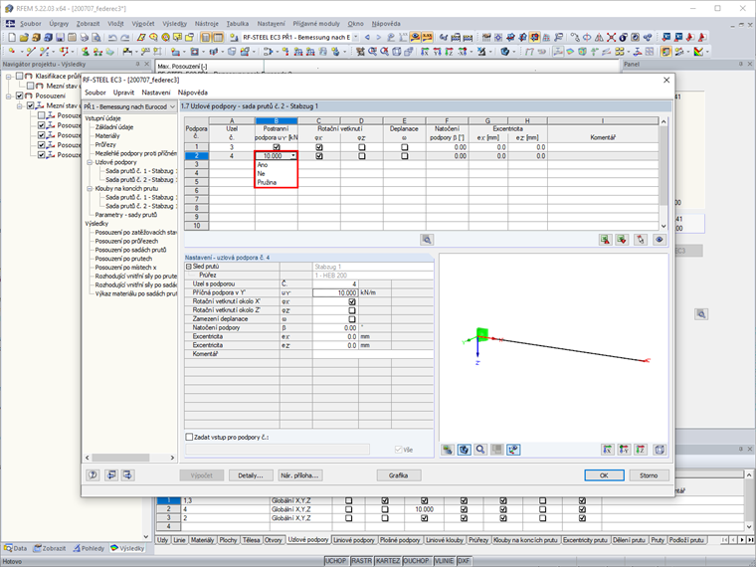Select the Ano option in dropdown list
This screenshot has height=567, width=756.
click(277, 164)
